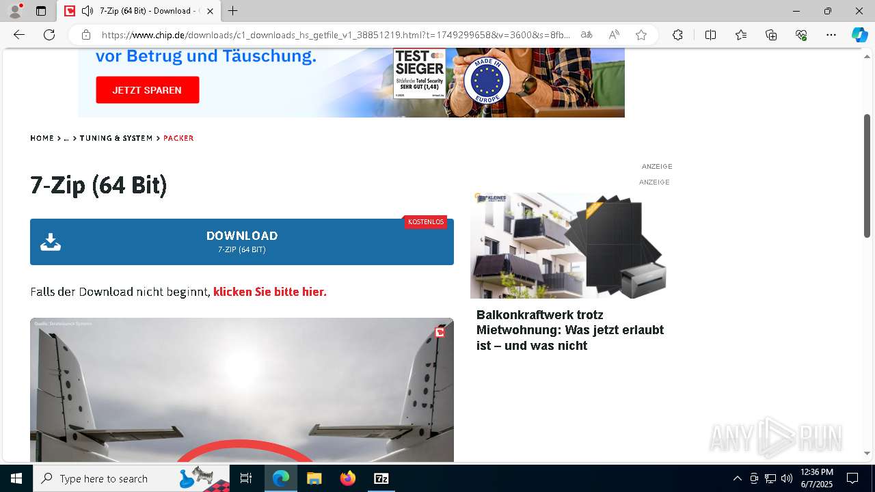Viewport: 875px width, 492px height.
Task: Launch Firefox from taskbar
Action: 348,478
